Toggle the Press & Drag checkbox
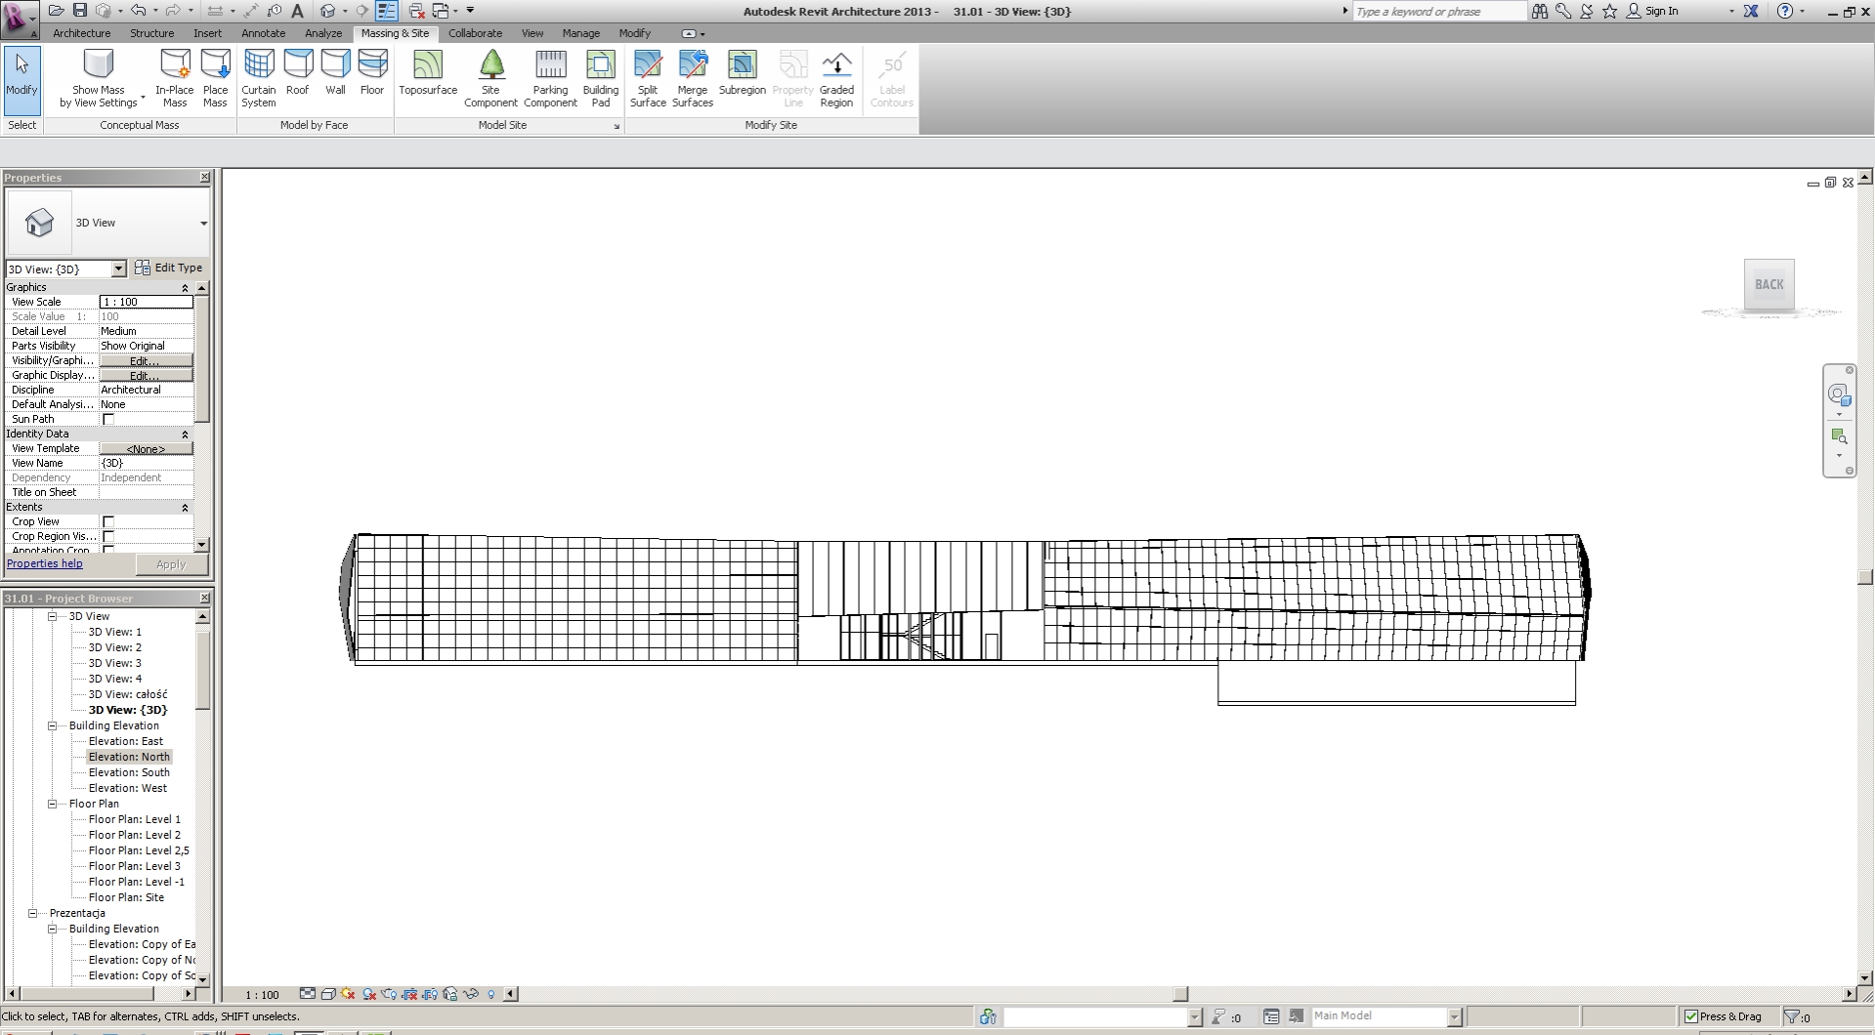 1691,1016
